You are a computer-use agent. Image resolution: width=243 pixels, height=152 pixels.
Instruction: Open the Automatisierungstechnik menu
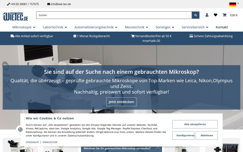[x=96, y=27]
